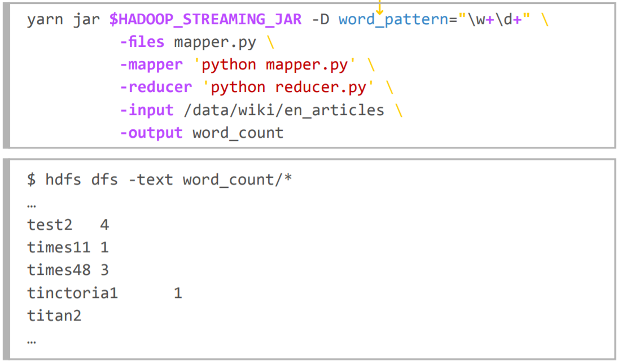Click the tinctoria1 output entry
The image size is (618, 364).
pos(72,293)
